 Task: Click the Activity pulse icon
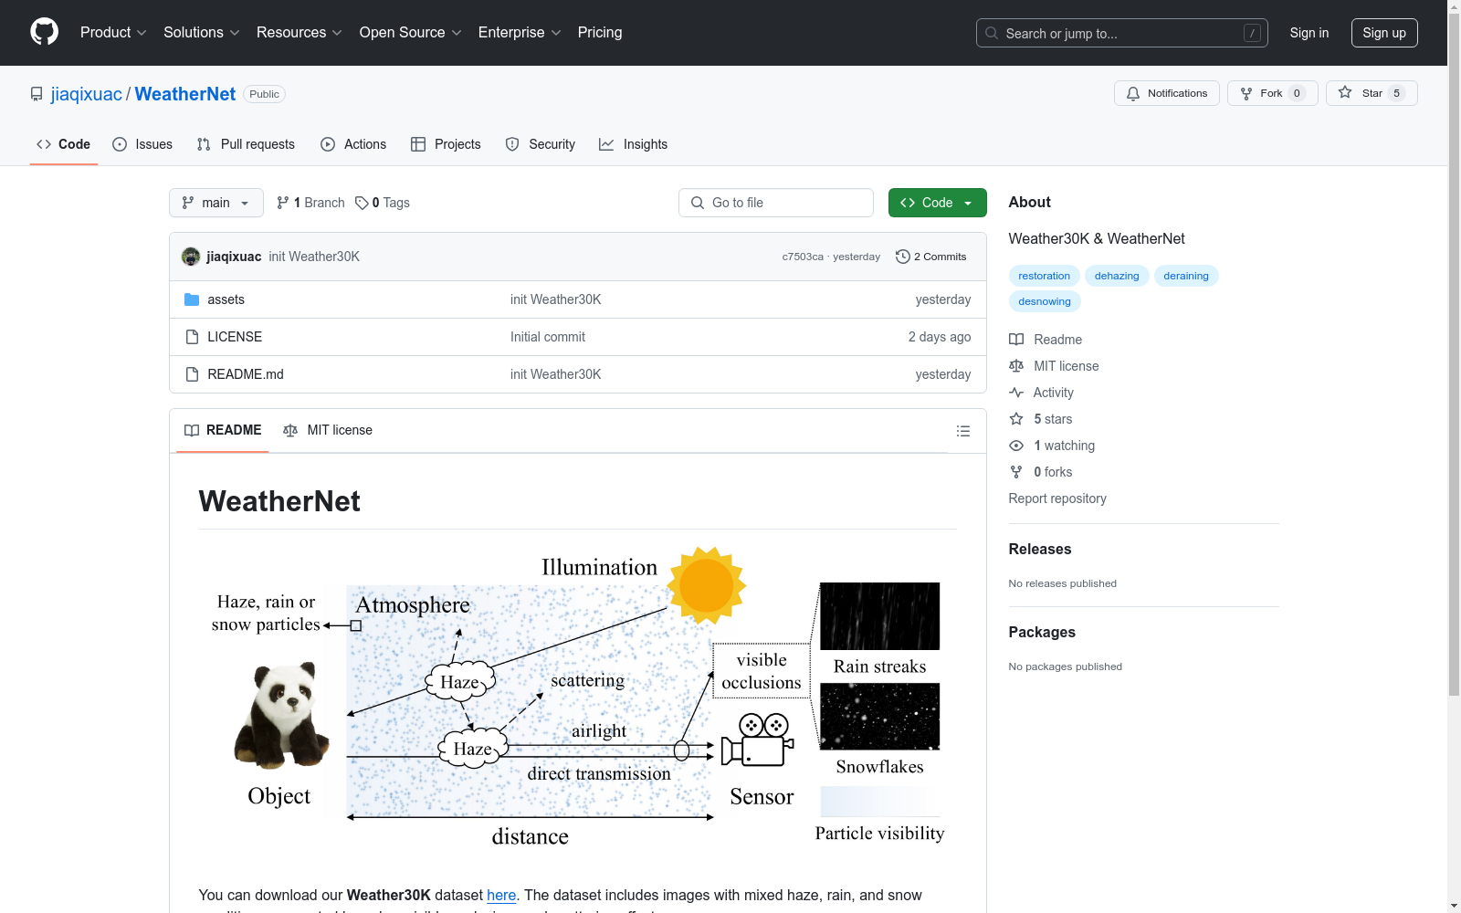click(x=1016, y=393)
